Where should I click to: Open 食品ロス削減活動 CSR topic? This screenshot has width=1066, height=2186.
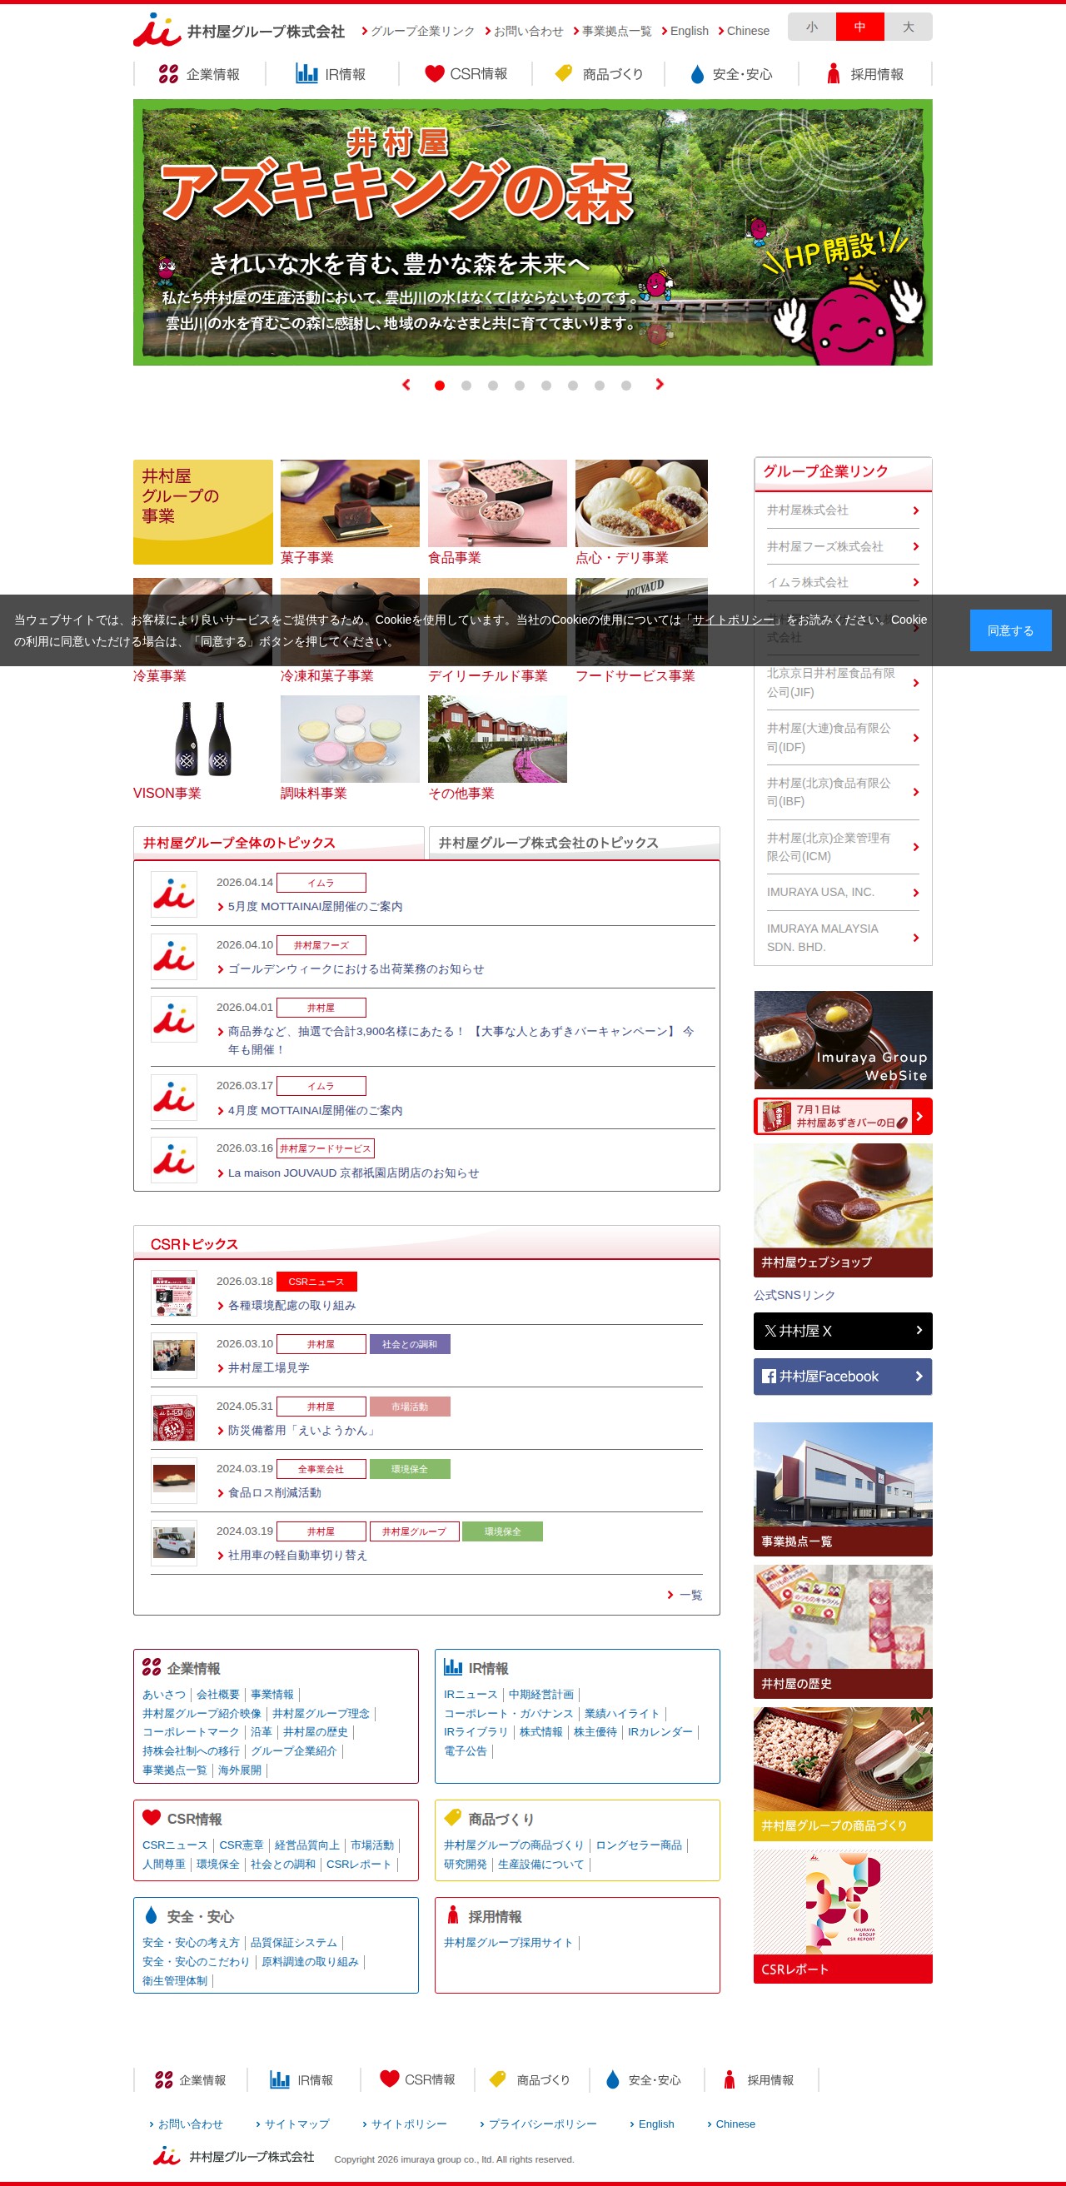coord(274,1492)
